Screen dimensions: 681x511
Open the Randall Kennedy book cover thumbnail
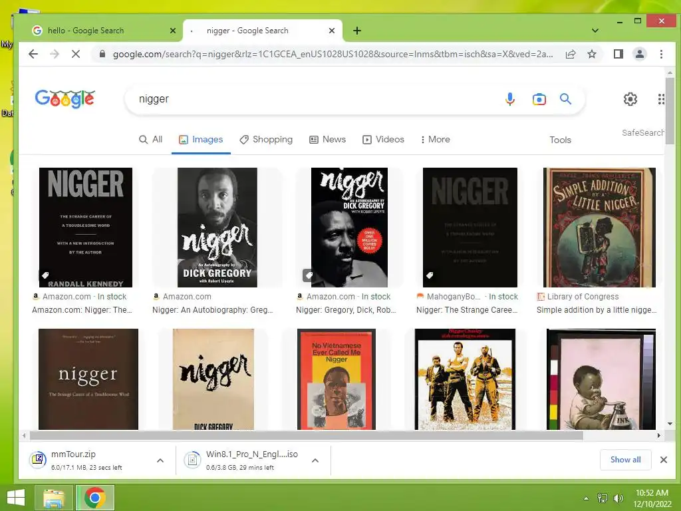tap(86, 228)
